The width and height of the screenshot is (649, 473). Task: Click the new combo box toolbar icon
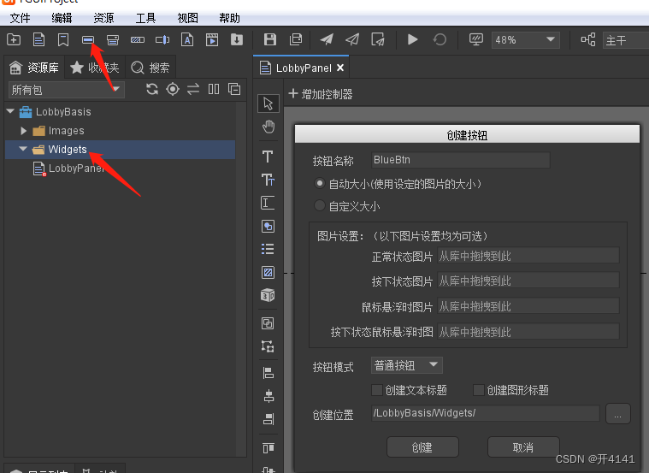(113, 39)
